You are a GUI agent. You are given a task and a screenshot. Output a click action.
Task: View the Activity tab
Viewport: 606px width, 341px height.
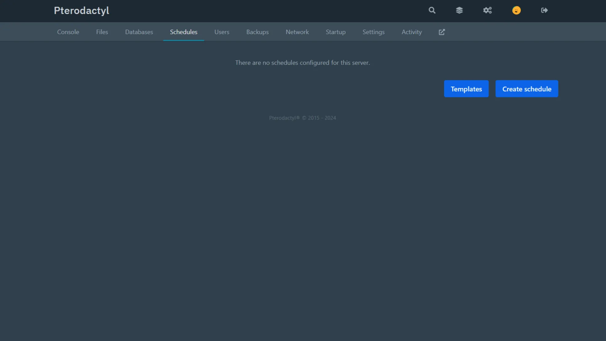coord(412,32)
